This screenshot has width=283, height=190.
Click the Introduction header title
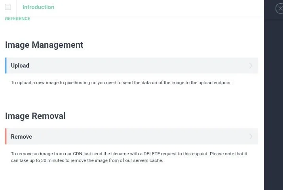(x=38, y=7)
